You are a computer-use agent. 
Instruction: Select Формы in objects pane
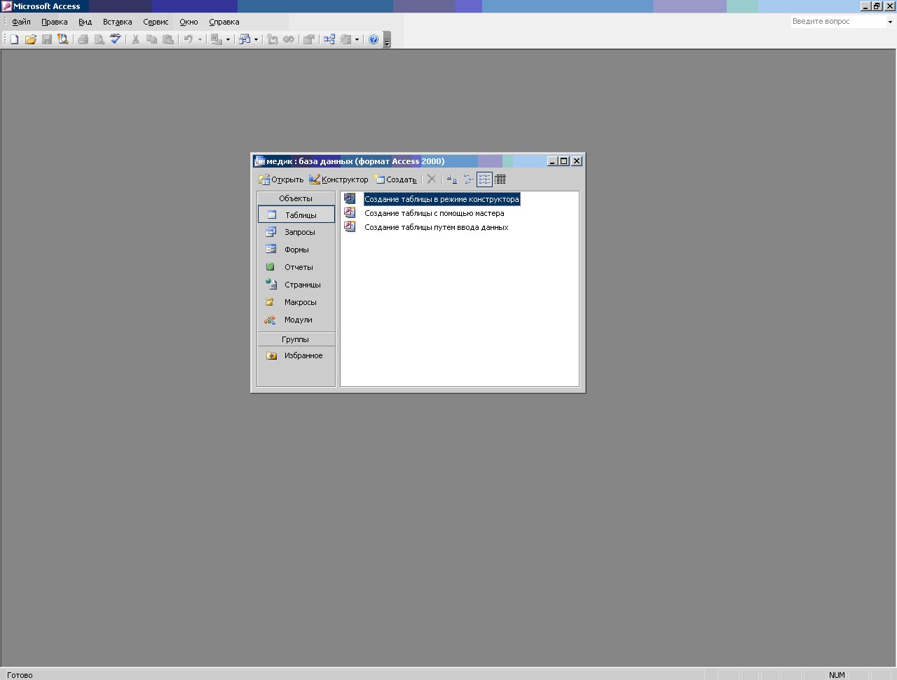pyautogui.click(x=296, y=250)
